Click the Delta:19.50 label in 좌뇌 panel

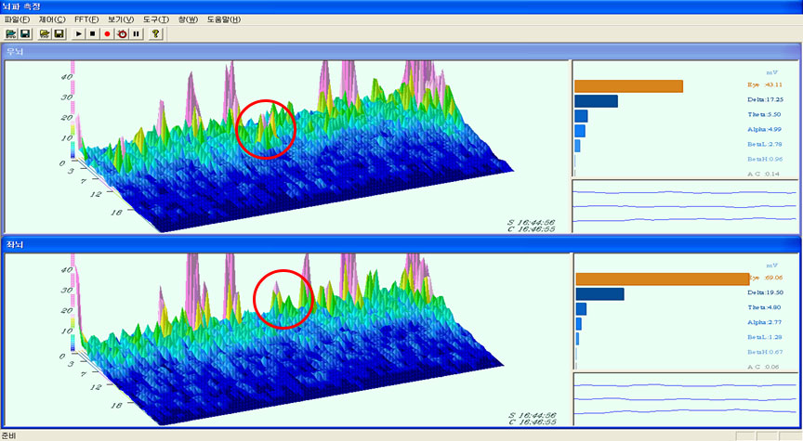pos(765,292)
